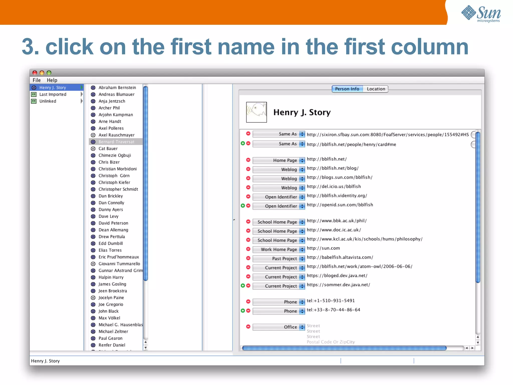Switch to the Location tab
The height and width of the screenshot is (385, 513).
point(376,89)
